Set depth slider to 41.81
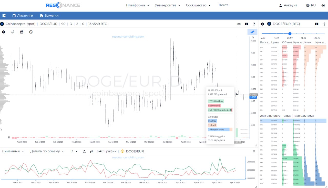 pyautogui.click(x=303, y=38)
